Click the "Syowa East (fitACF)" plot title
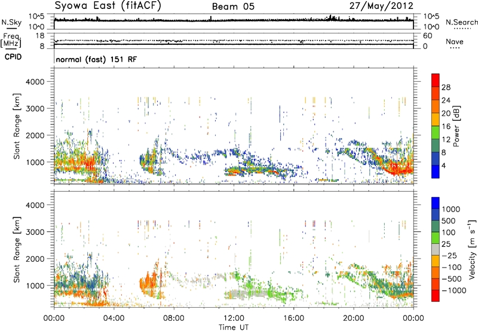 tap(108, 5)
